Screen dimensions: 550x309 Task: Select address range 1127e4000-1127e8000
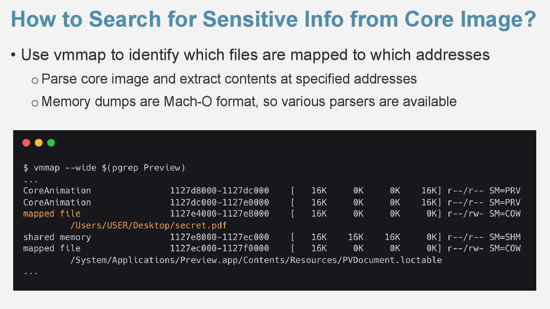pyautogui.click(x=219, y=214)
